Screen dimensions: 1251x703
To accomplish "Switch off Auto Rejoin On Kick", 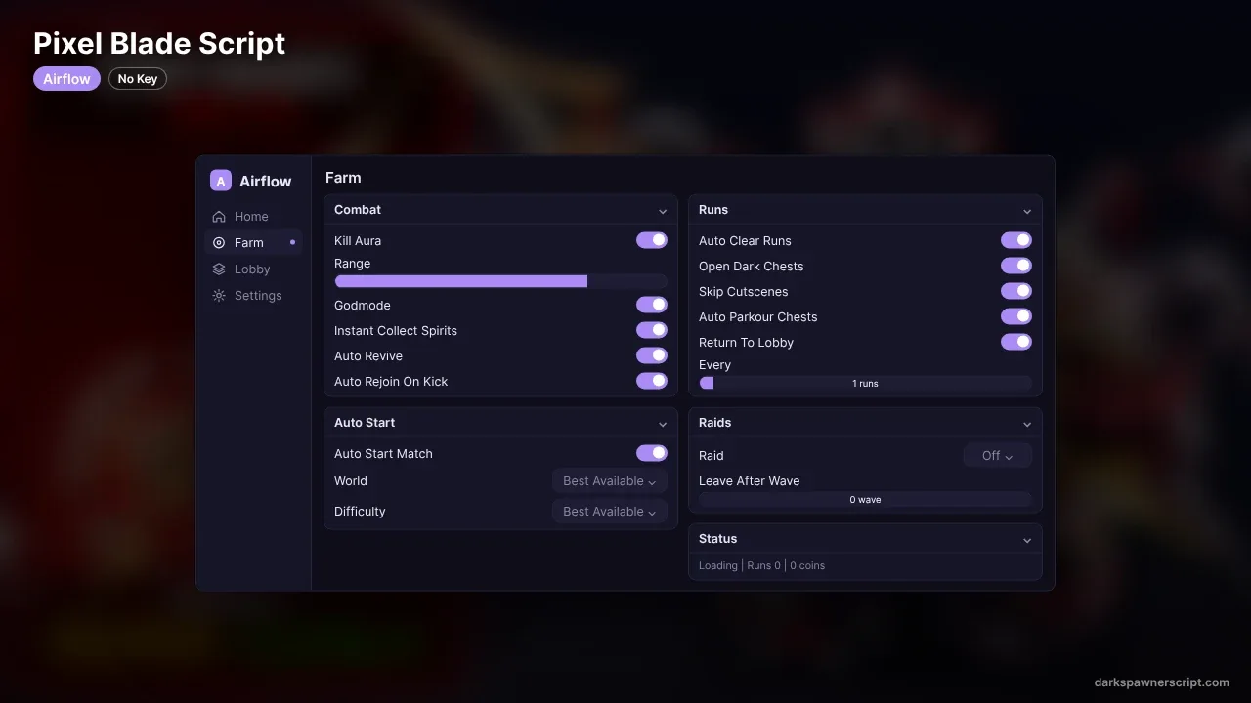I will pos(652,381).
